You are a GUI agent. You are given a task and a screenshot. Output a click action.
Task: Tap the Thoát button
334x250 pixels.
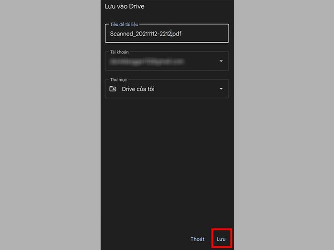[x=198, y=239]
